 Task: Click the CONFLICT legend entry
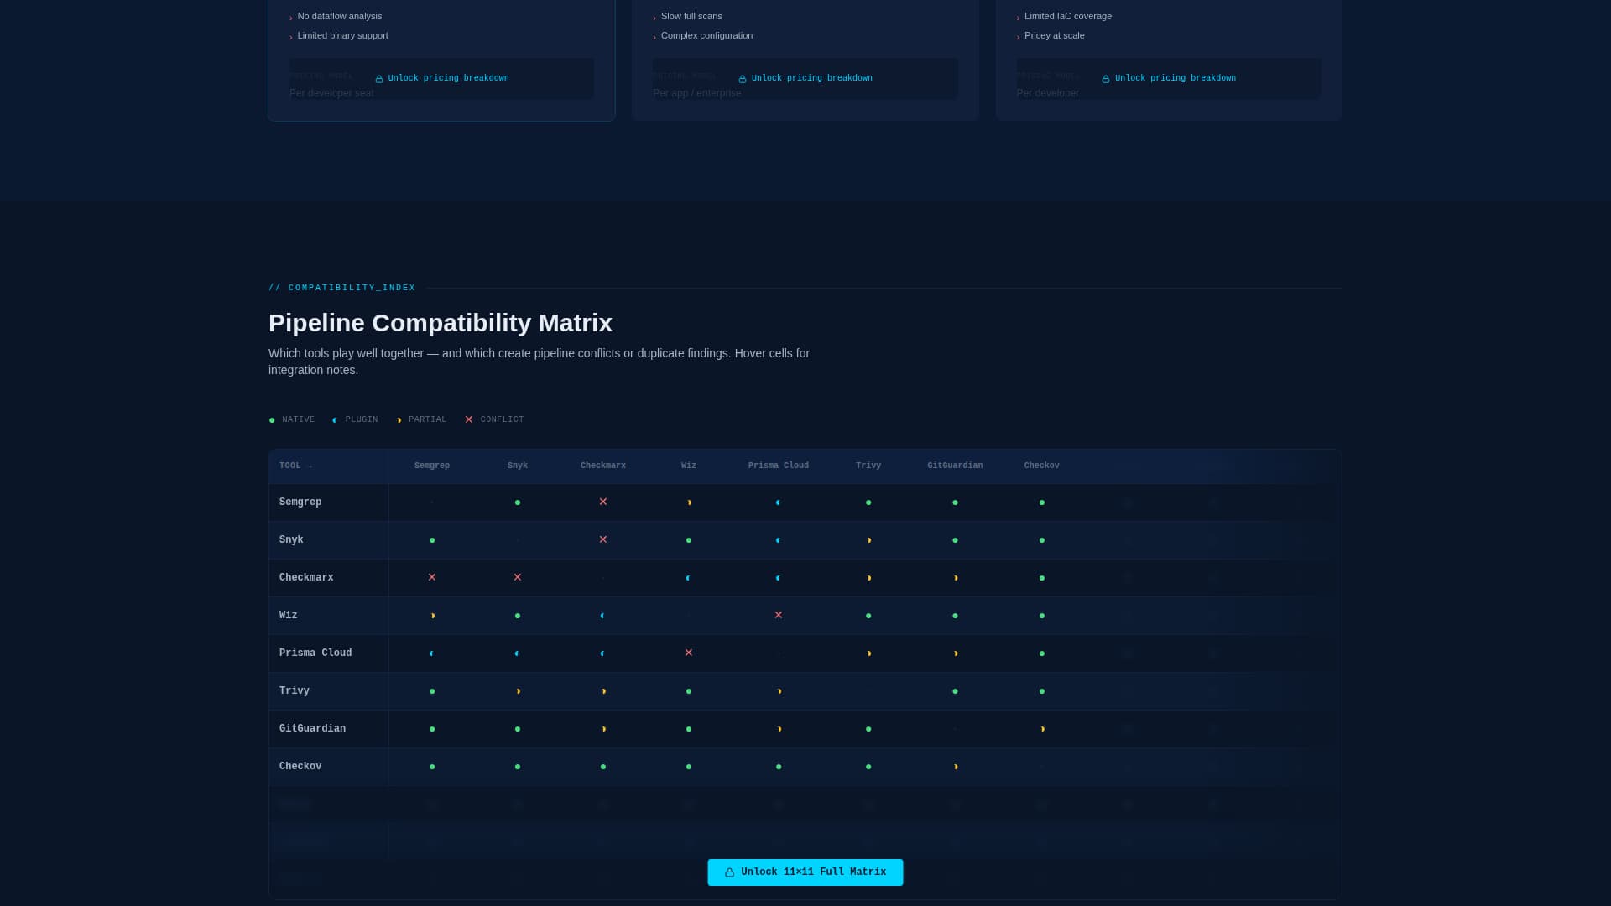[x=494, y=419]
